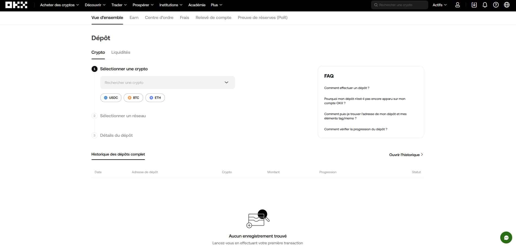The height and width of the screenshot is (247, 516).
Task: Click step Détails du dépôt
Action: (x=116, y=135)
